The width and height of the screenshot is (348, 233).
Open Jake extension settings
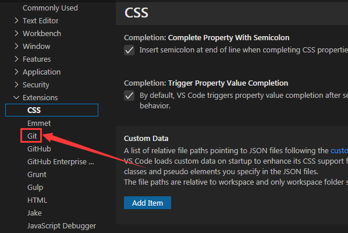click(34, 213)
